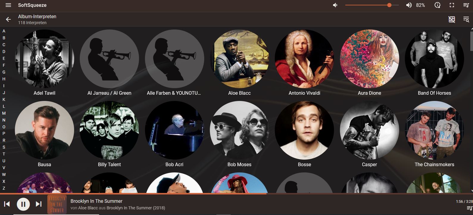Go to the previous track

(7, 204)
